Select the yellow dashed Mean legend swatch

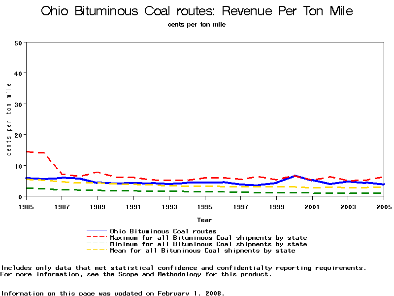pos(97,251)
